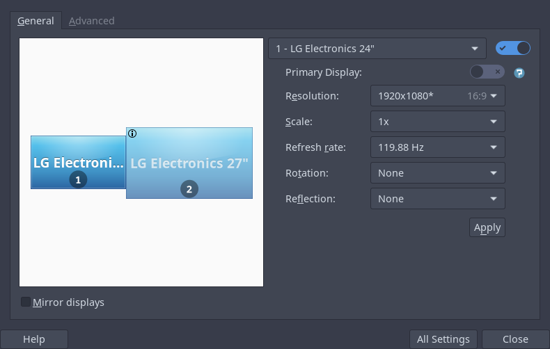Open the Rotation dropdown
This screenshot has height=349, width=550.
pyautogui.click(x=438, y=172)
